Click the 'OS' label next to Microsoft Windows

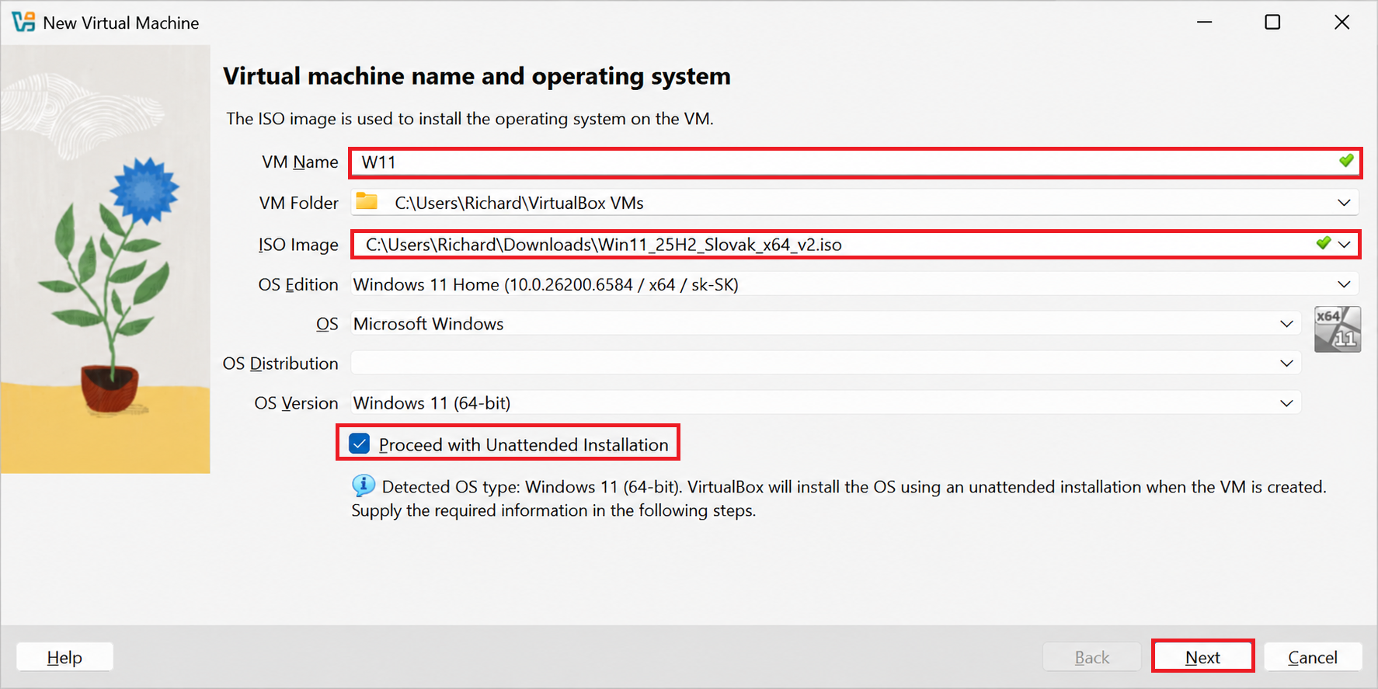(327, 324)
